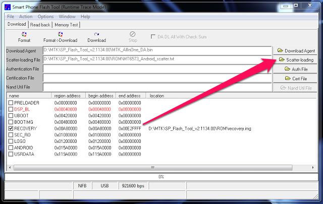Uncheck the RECOVERY partition checkbox

[x=11, y=128]
